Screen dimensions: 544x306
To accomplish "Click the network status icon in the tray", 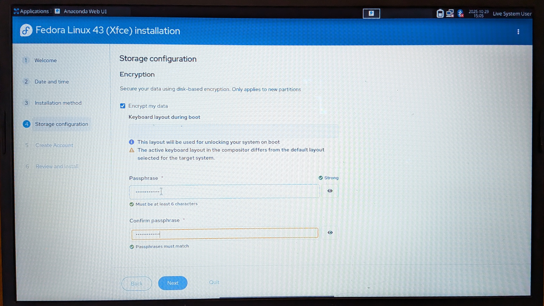I will (x=449, y=13).
